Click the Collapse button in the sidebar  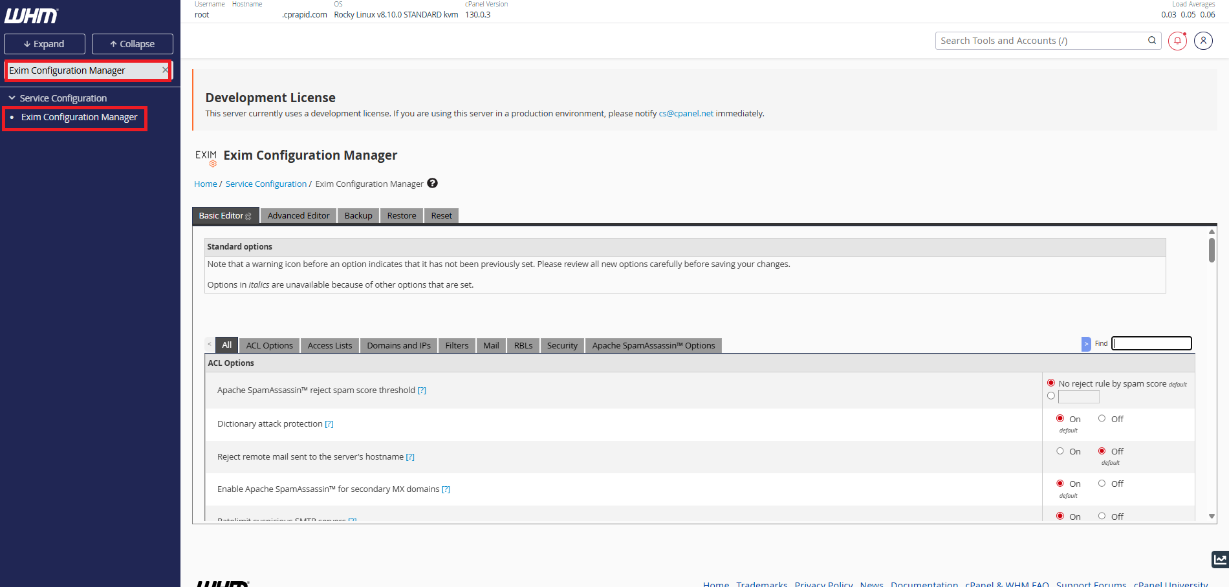click(132, 44)
